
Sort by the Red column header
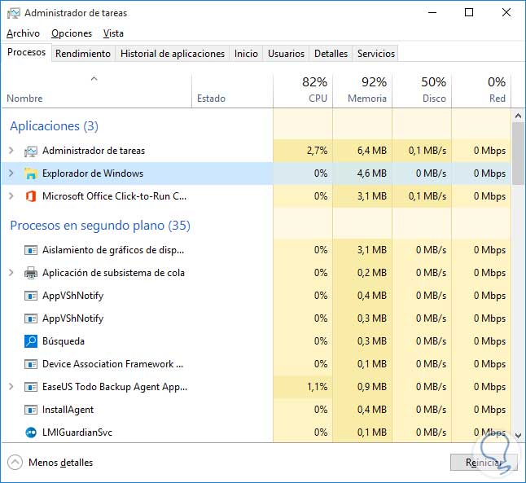pos(481,90)
